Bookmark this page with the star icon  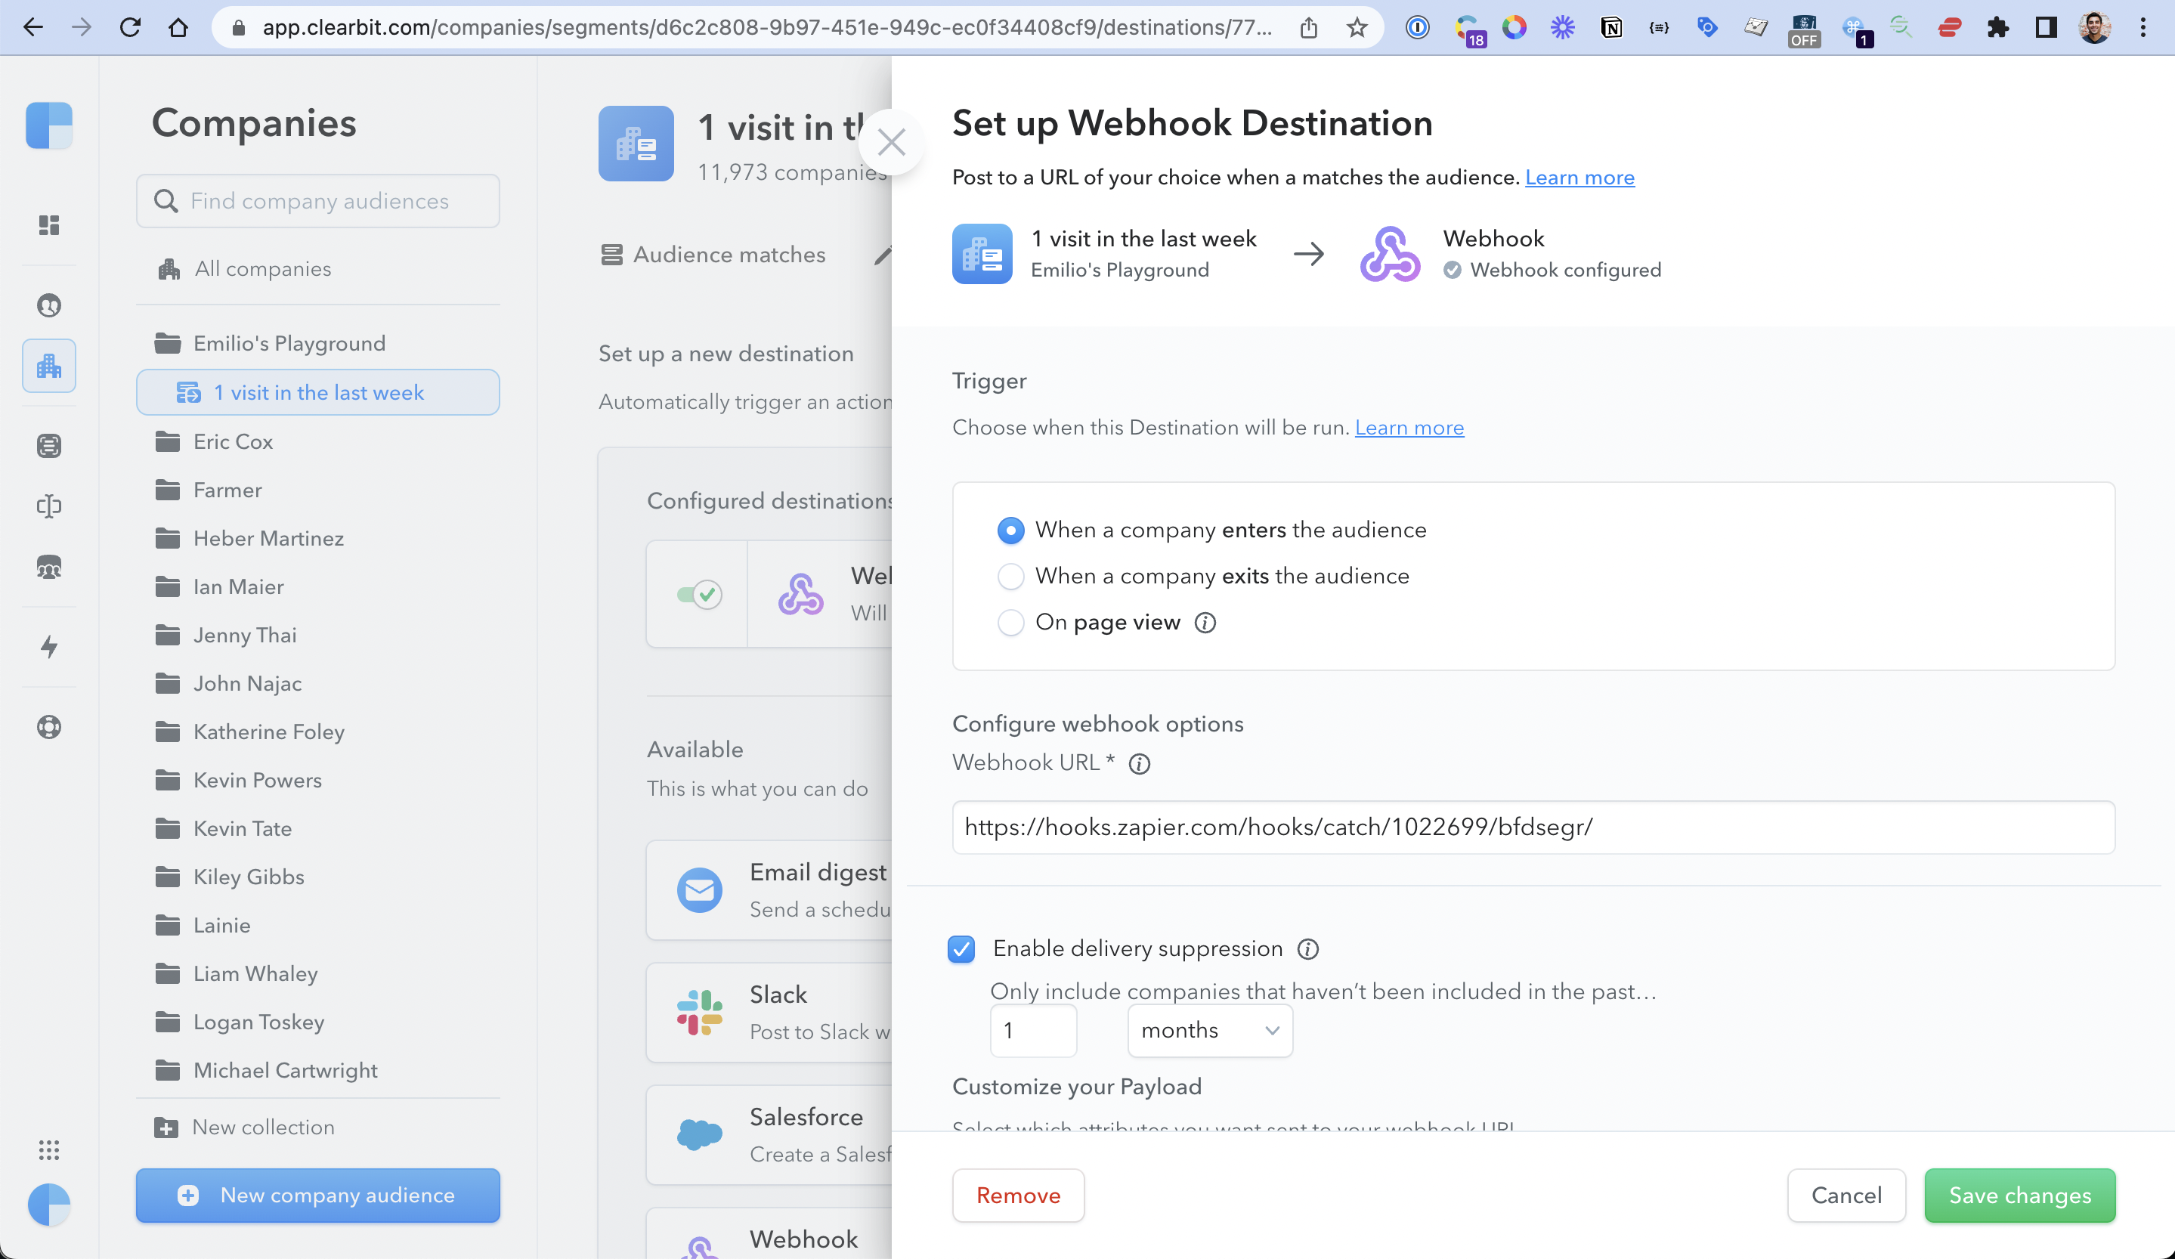(1357, 28)
